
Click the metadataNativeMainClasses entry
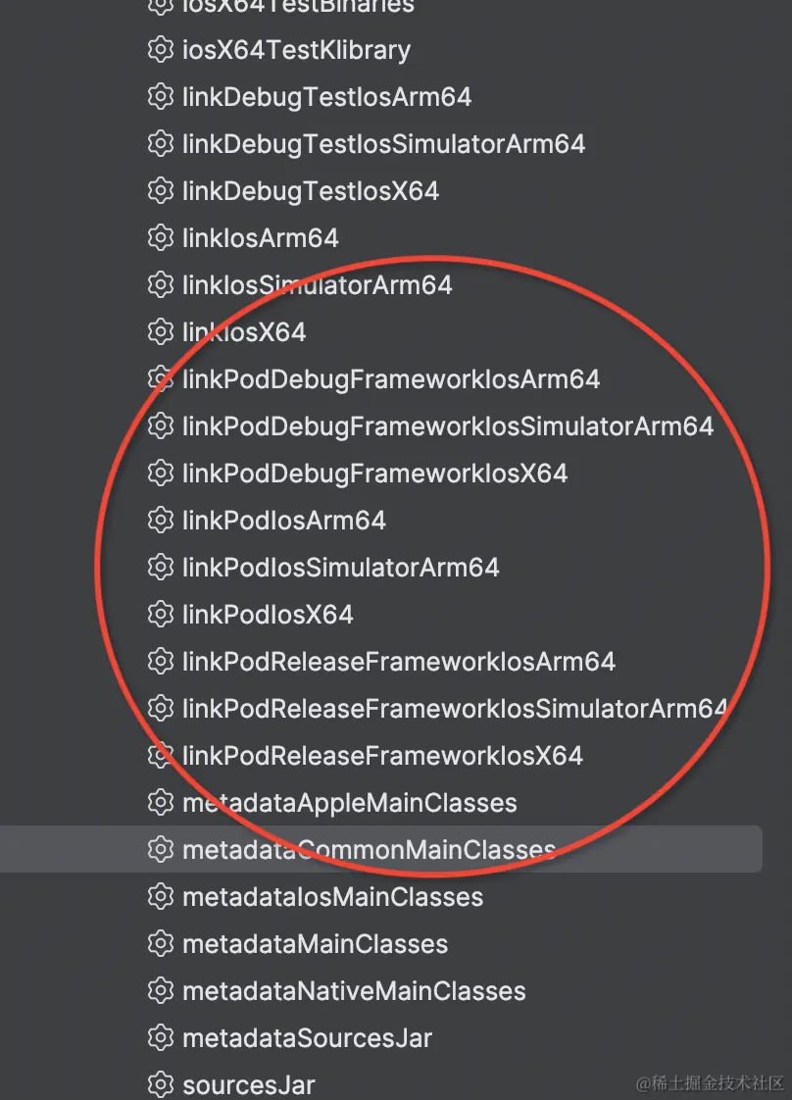point(353,990)
